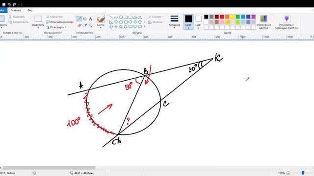Click the Копировать (Copy) button
The width and height of the screenshot is (314, 176).
tap(19, 22)
